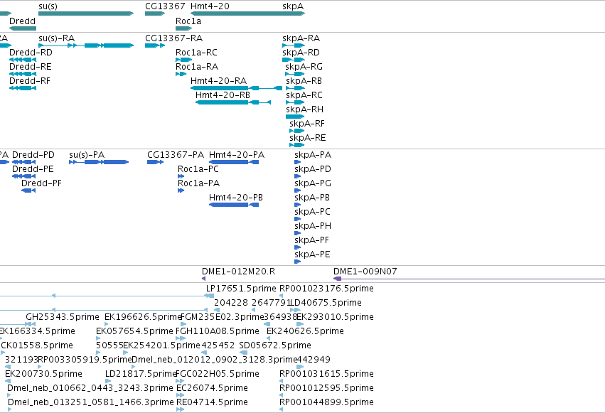Click the skpA-PE protein label
605x413 pixels.
point(313,254)
